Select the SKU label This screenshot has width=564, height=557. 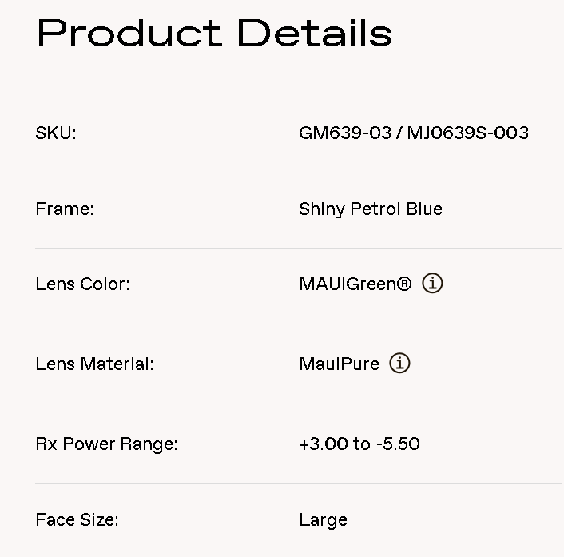[x=56, y=133]
